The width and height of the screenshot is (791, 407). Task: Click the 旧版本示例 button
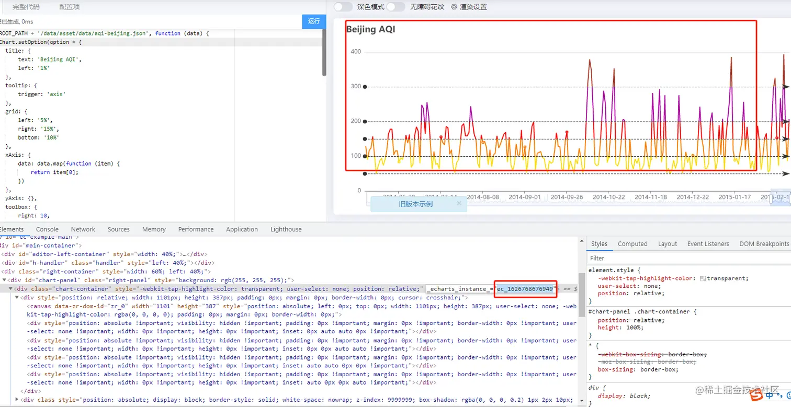416,204
